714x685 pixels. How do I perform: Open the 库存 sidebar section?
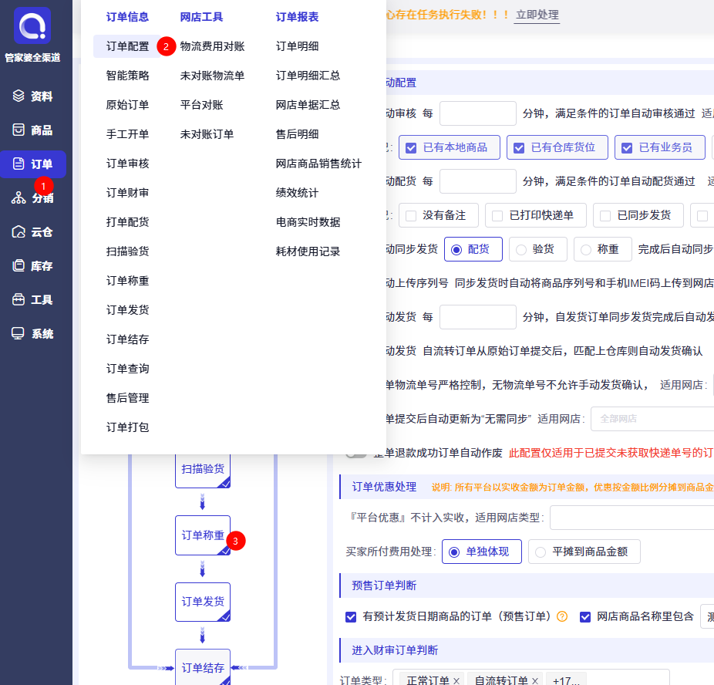click(33, 266)
